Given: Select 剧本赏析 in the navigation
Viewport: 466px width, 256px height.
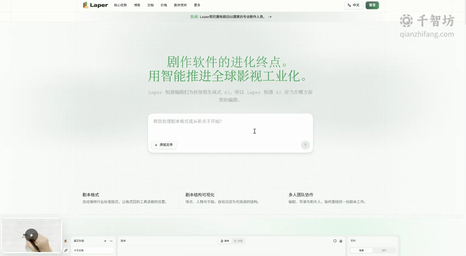Looking at the screenshot, I should (x=180, y=5).
